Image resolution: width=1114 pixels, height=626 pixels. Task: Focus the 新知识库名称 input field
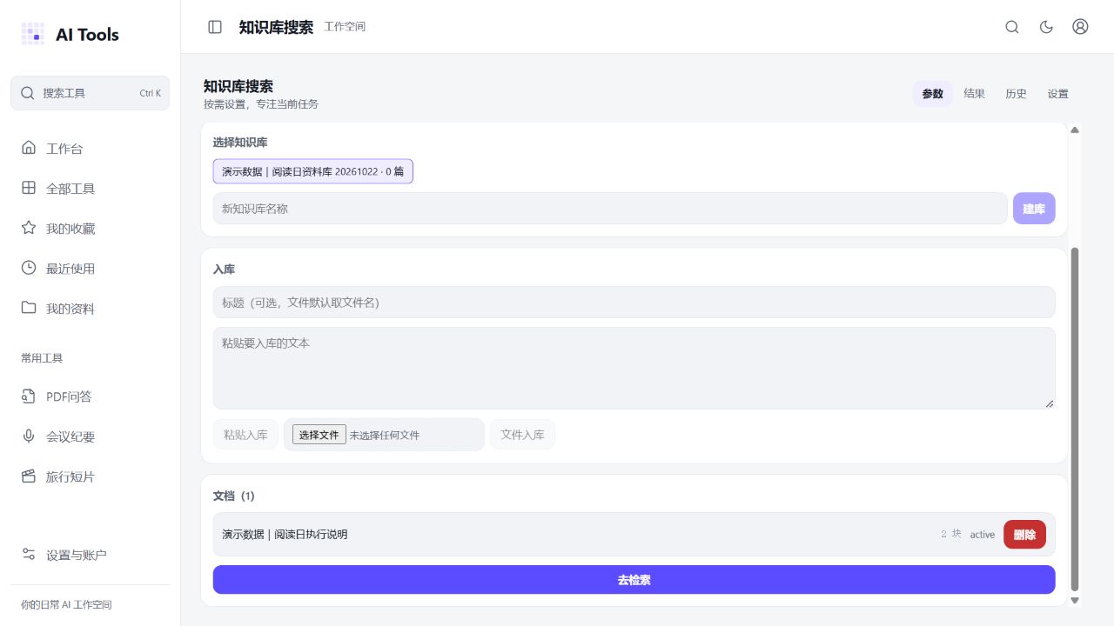[x=610, y=209]
